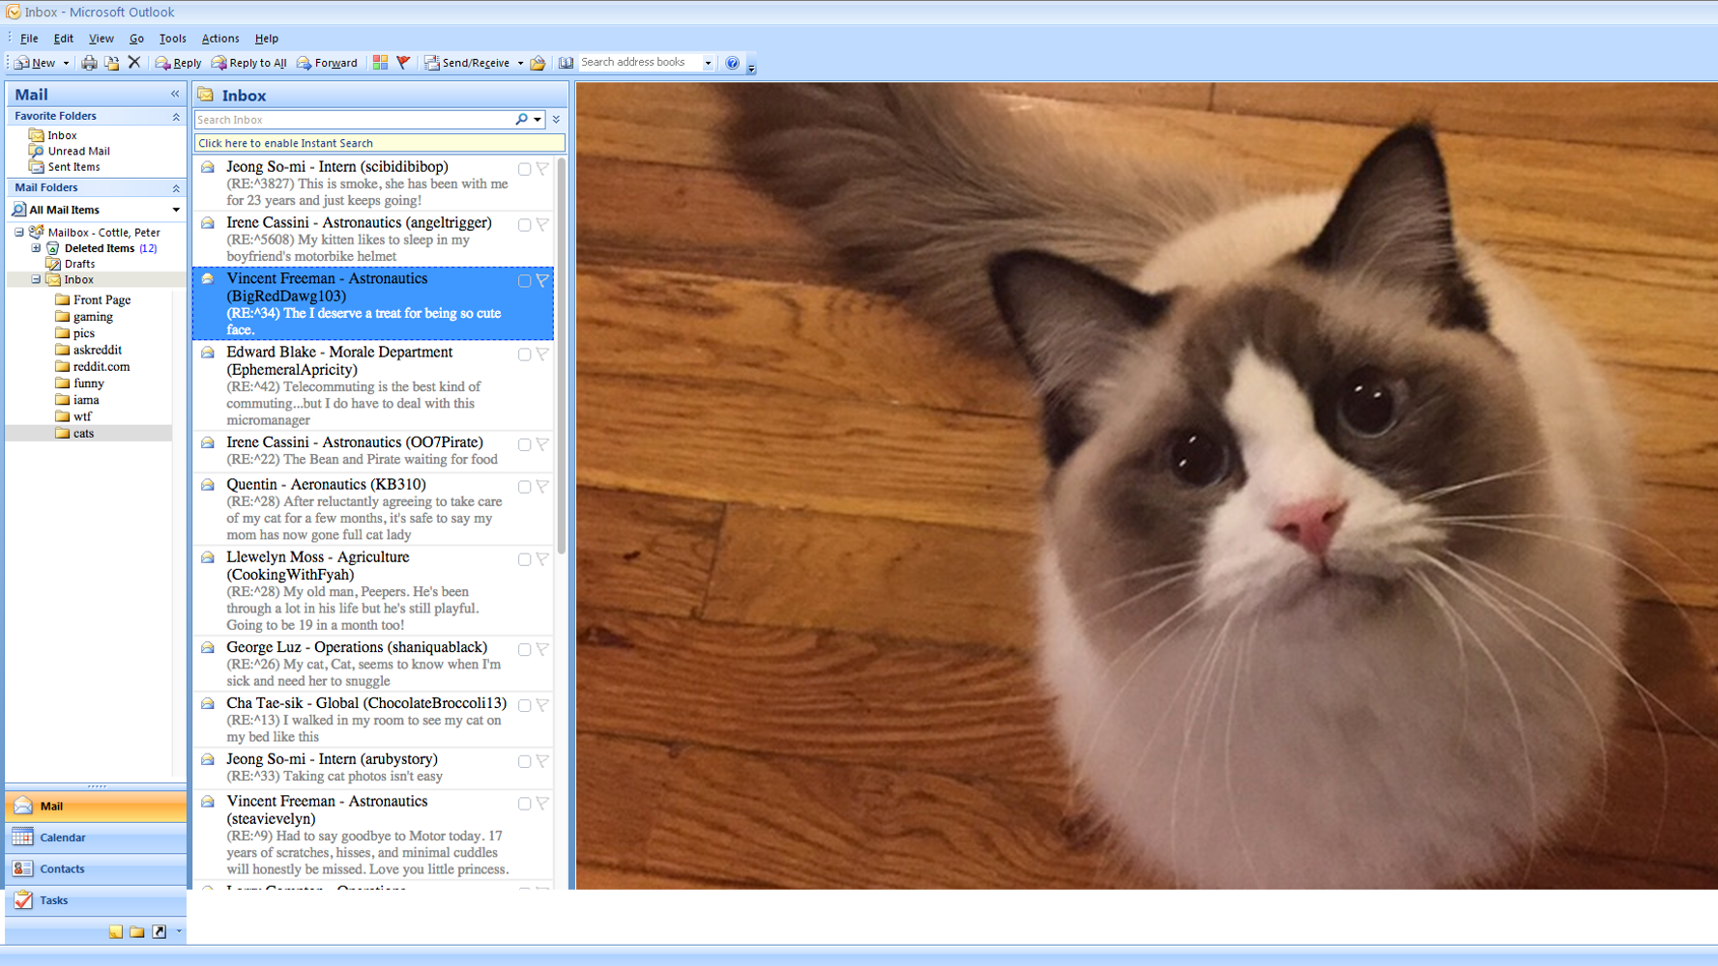Open the All Mail Items dropdown
Screen dimensions: 1718x966
pos(175,210)
